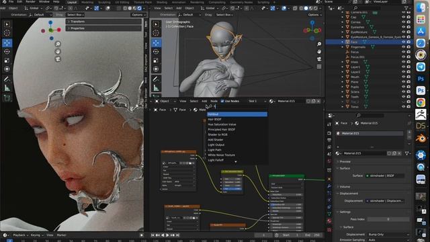This screenshot has height=242, width=430.
Task: Click Start frame field in timeline
Action: pos(291,235)
